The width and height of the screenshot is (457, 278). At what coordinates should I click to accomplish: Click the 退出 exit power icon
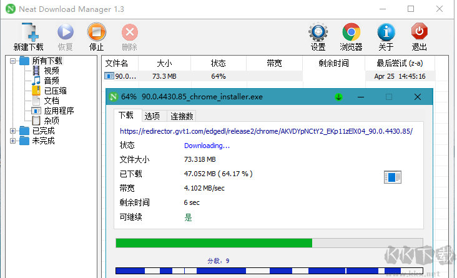[x=419, y=31]
